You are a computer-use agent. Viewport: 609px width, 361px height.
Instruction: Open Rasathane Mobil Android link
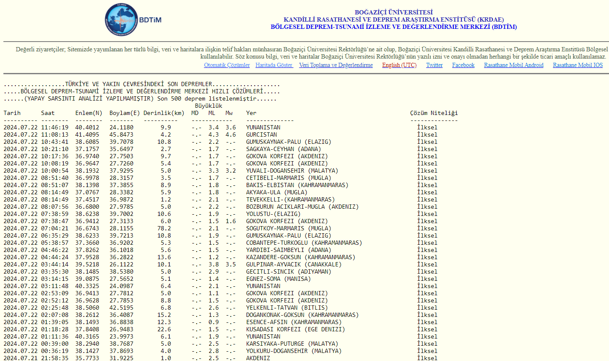point(514,65)
